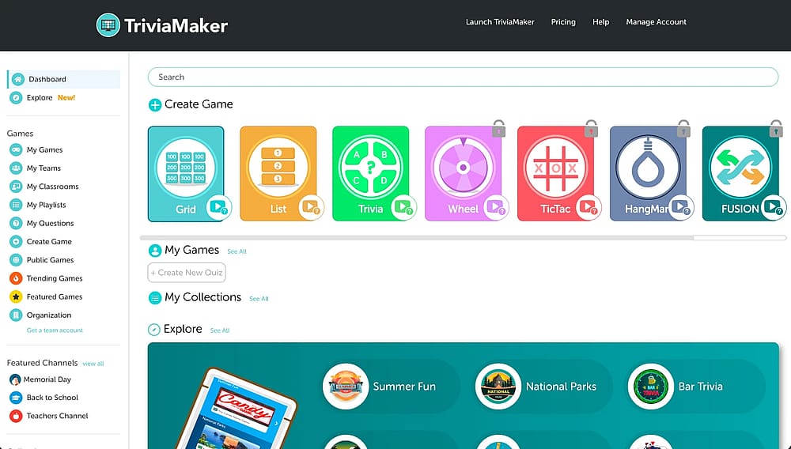Play the Trivia game demo video icon
The height and width of the screenshot is (449, 791).
click(403, 207)
